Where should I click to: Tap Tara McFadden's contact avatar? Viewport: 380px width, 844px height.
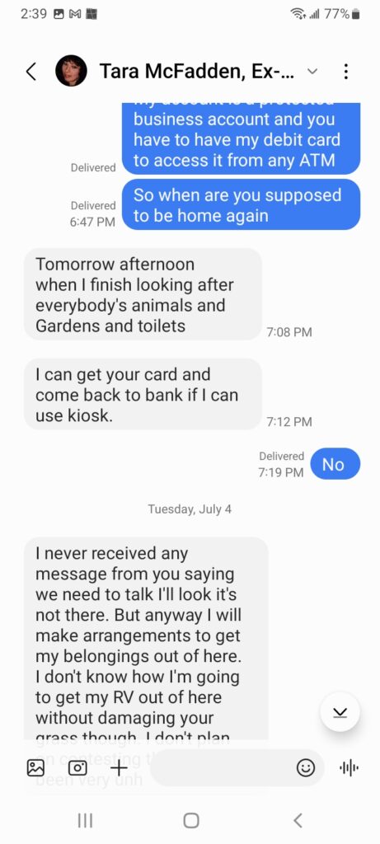71,71
